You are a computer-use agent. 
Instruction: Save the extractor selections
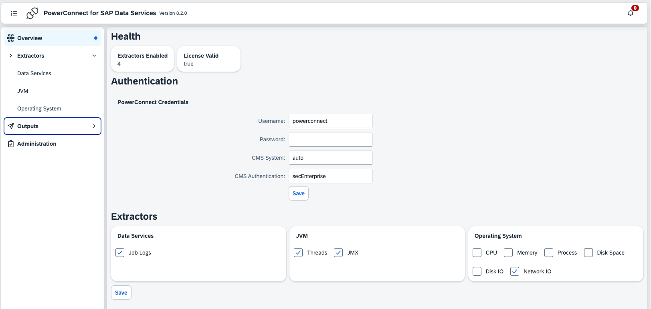point(121,293)
